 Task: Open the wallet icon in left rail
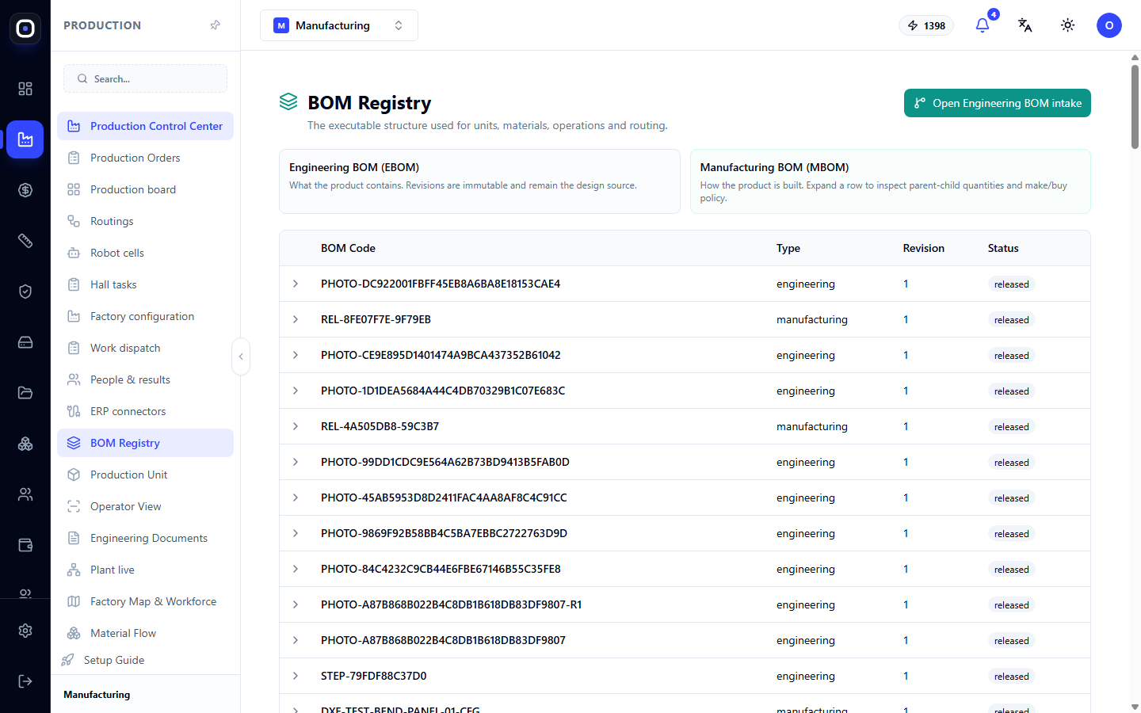[25, 545]
